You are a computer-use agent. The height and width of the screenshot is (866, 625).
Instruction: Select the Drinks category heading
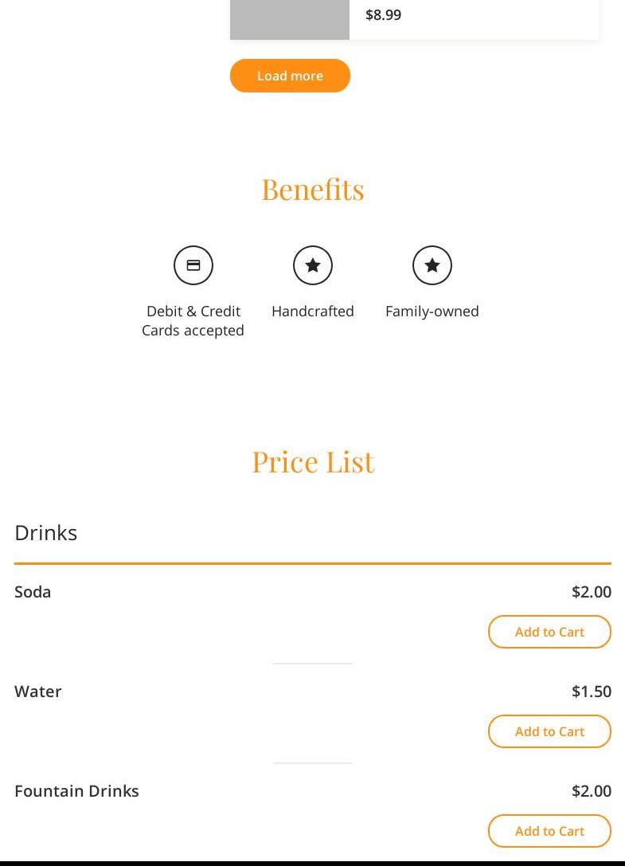(x=46, y=533)
